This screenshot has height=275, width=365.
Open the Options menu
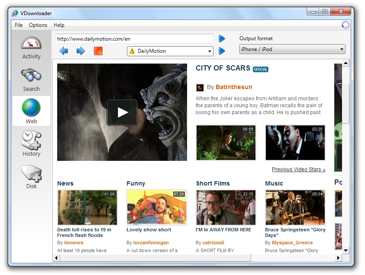tap(38, 25)
